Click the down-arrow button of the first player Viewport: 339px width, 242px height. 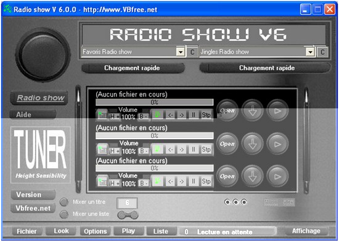coord(252,111)
